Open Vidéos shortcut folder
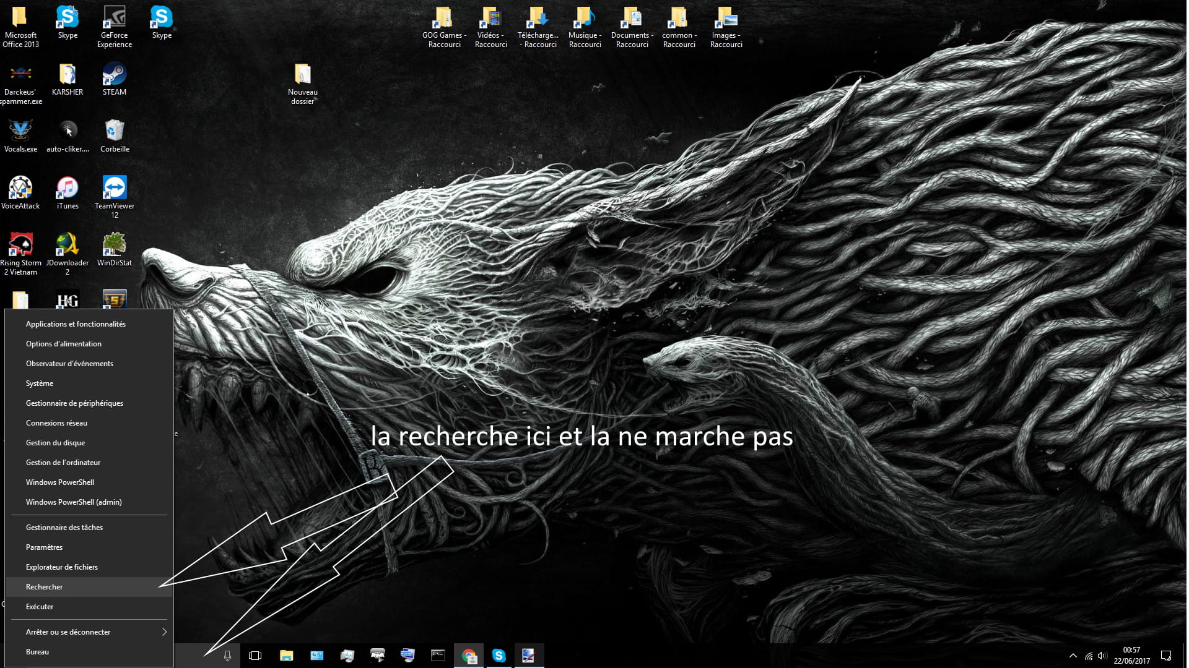 click(491, 27)
